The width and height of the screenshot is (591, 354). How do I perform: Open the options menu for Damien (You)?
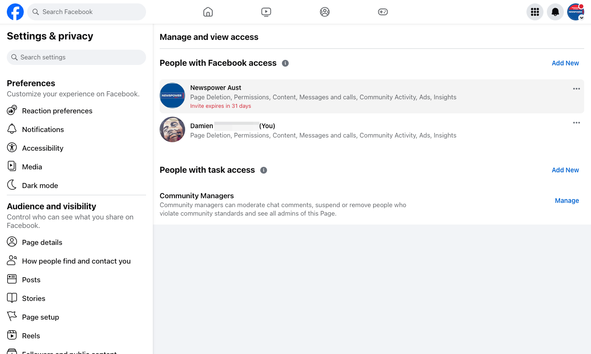[x=576, y=123]
